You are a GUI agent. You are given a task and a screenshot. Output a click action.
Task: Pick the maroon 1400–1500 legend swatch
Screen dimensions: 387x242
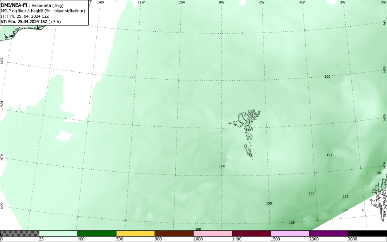click(x=251, y=233)
